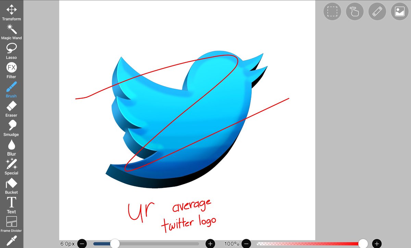Viewport: 411px width, 248px height.
Task: Open the ruler tool button
Action: 377,12
